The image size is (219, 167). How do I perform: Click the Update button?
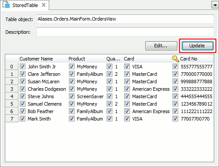click(197, 46)
